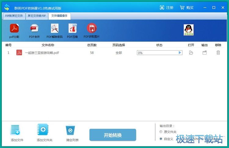
Task: Select file 一起游三亚旅游攻略.pdf
Action: click(42, 53)
